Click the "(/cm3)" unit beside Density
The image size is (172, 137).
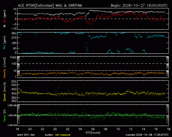(x=4, y=62)
